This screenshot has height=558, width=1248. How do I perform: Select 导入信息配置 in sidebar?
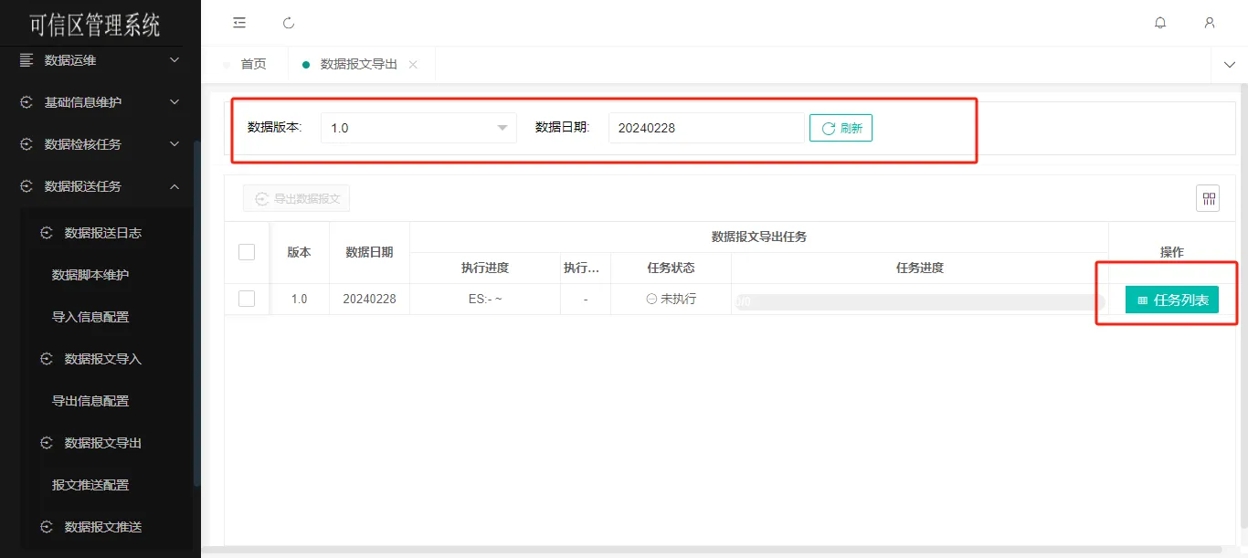pos(90,317)
